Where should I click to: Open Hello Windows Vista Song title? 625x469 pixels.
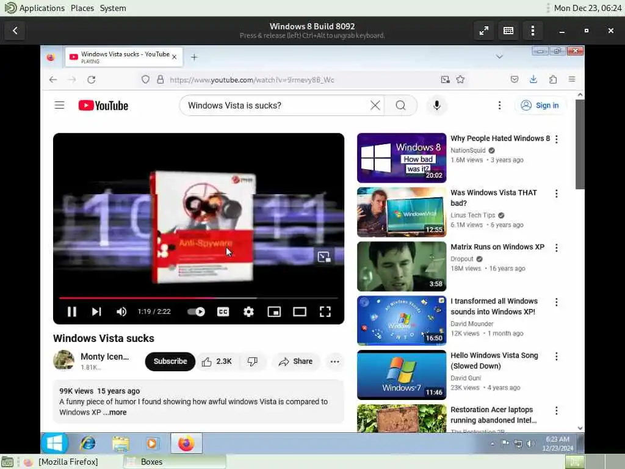[x=494, y=360]
